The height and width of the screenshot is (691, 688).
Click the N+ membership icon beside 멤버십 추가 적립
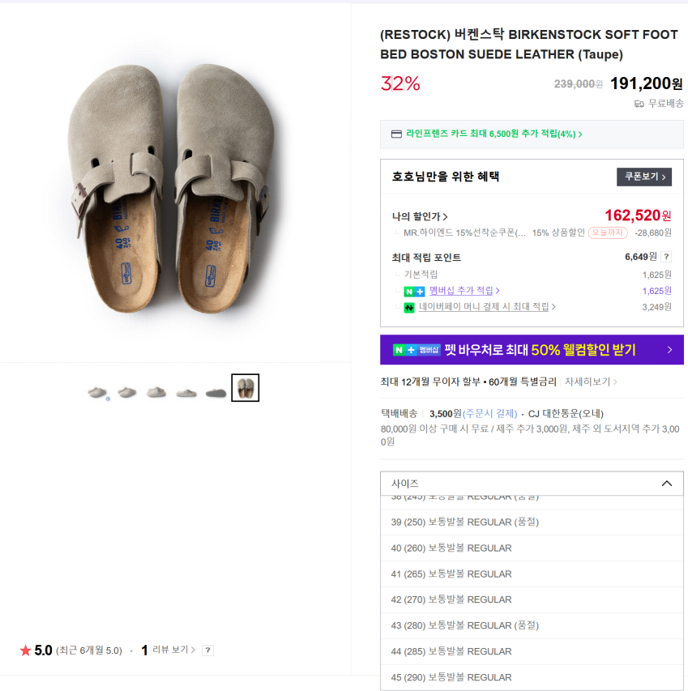414,291
